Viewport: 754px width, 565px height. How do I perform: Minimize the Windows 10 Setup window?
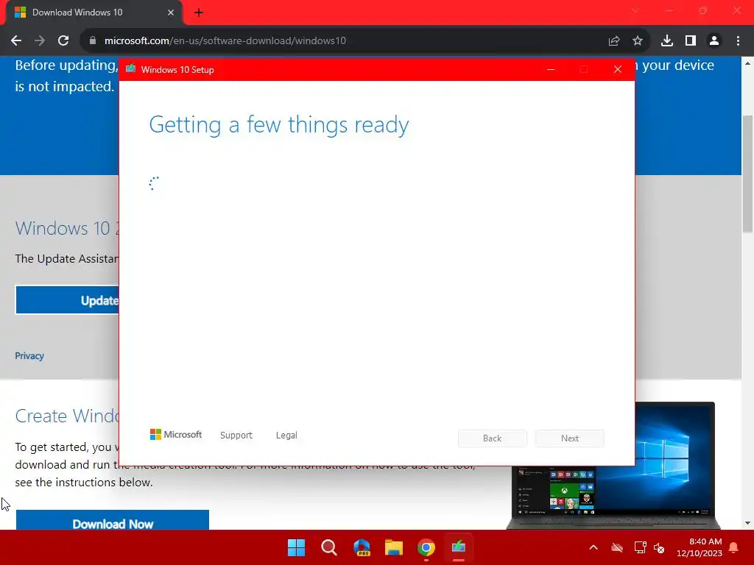click(x=551, y=70)
